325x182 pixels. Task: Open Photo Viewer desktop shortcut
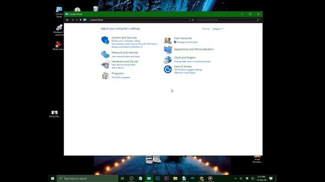coord(58,45)
